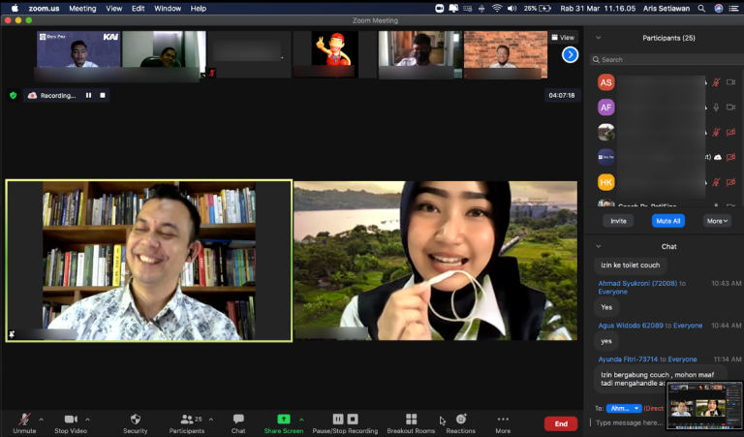
Task: Click the Invite button
Action: (618, 221)
